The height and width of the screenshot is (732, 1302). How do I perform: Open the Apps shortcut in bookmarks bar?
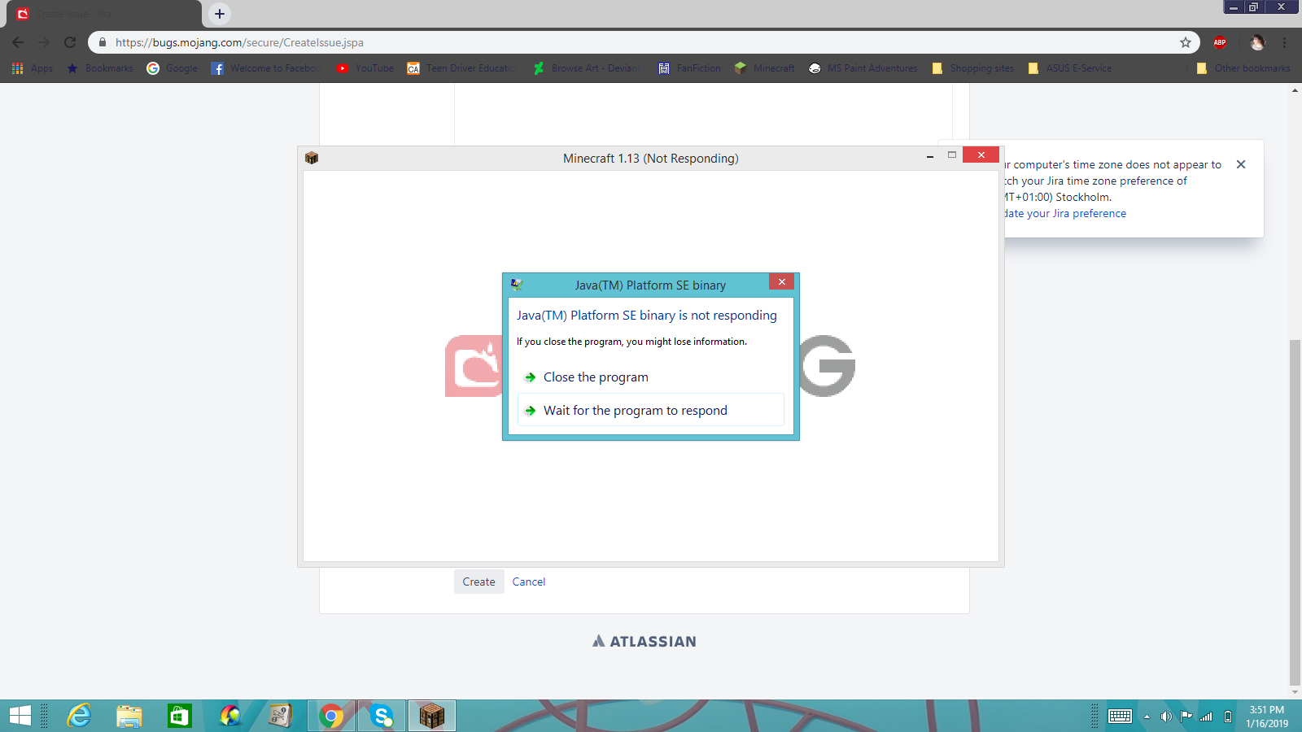coord(33,68)
